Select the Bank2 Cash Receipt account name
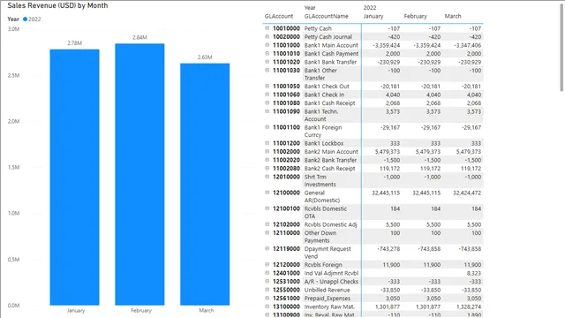 pos(329,169)
